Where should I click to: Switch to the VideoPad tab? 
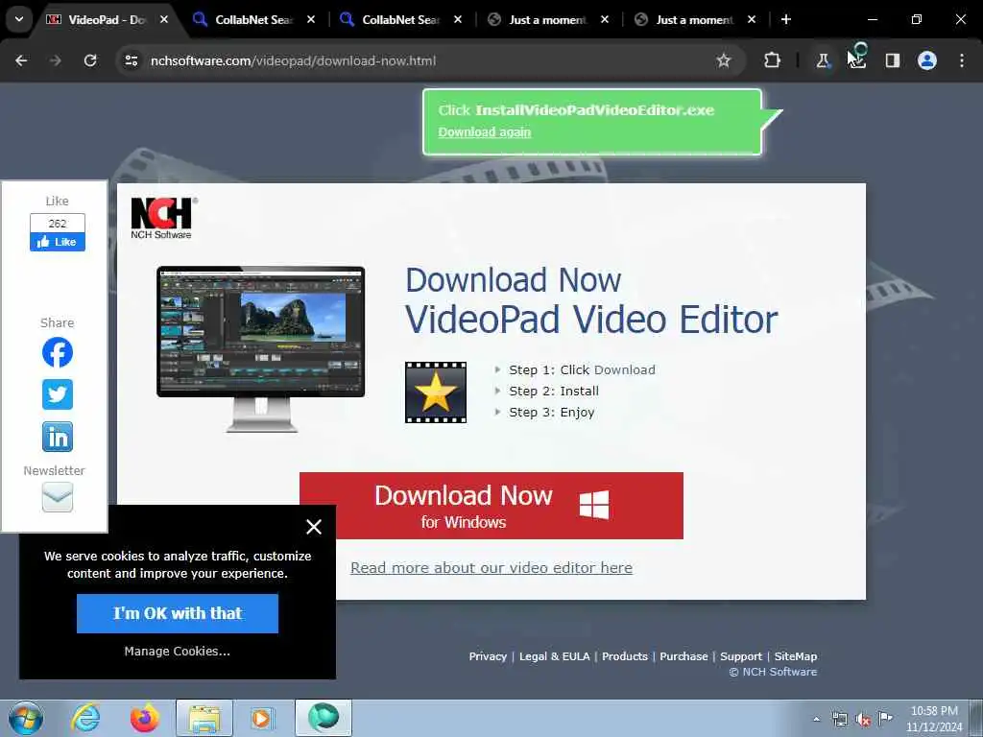click(107, 19)
